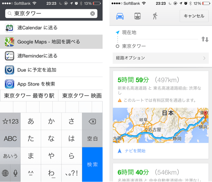The width and height of the screenshot is (212, 182).
Task: Tap the backspace delete key
Action: 92,121
